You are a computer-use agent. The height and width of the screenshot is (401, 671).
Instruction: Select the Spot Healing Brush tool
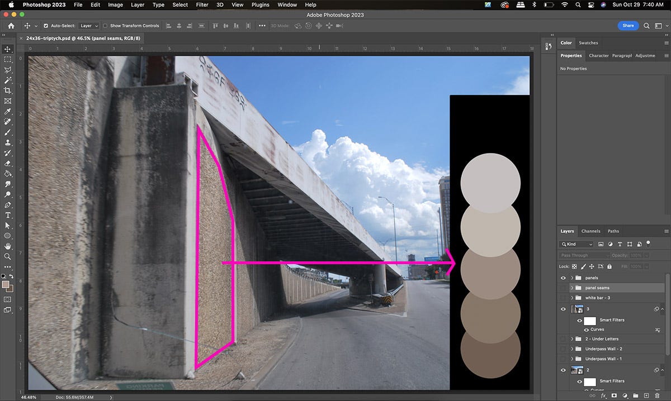click(8, 122)
